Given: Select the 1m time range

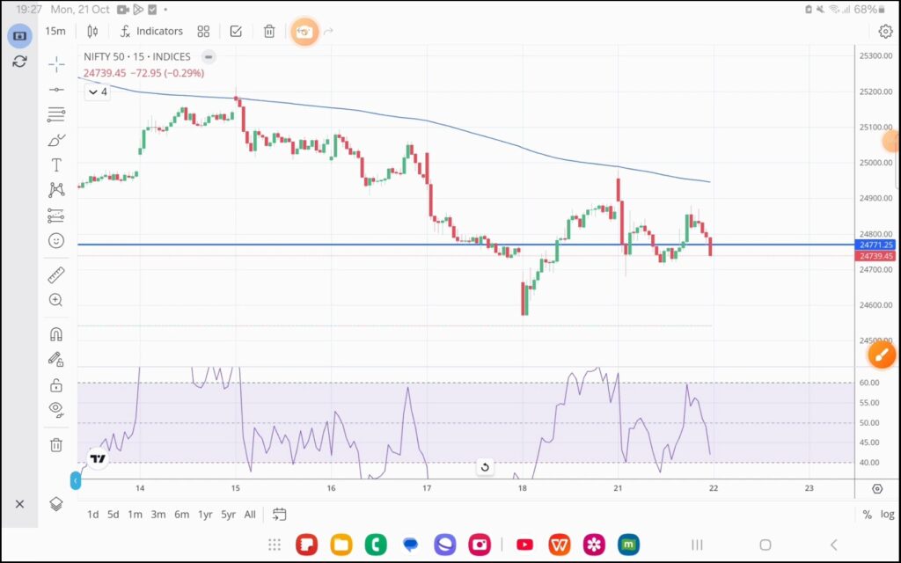Looking at the screenshot, I should (135, 515).
